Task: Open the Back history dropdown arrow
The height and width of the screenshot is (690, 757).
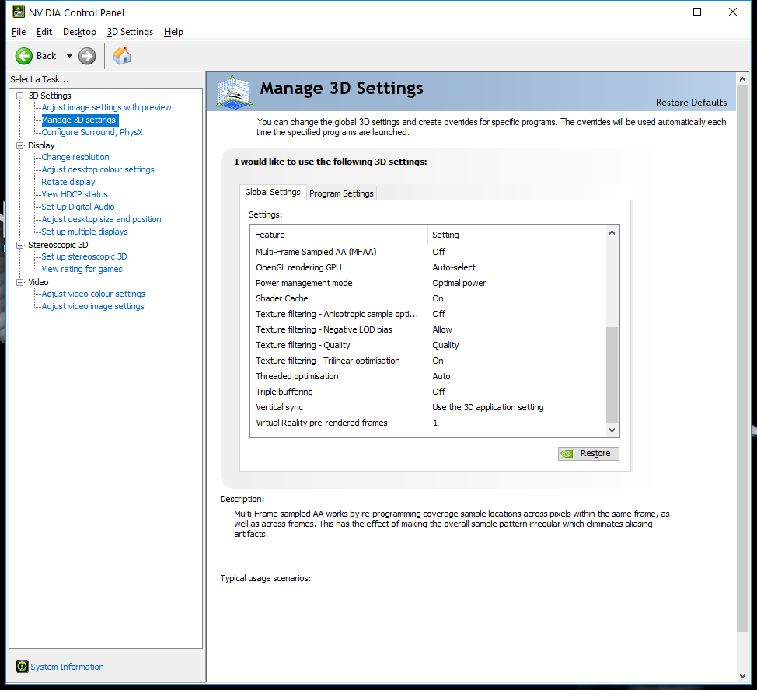Action: point(69,56)
